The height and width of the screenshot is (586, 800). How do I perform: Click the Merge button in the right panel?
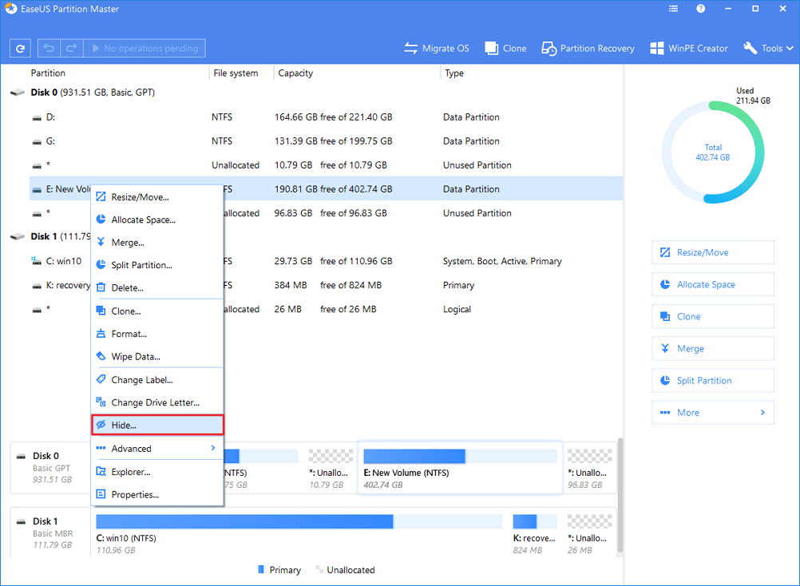(713, 349)
